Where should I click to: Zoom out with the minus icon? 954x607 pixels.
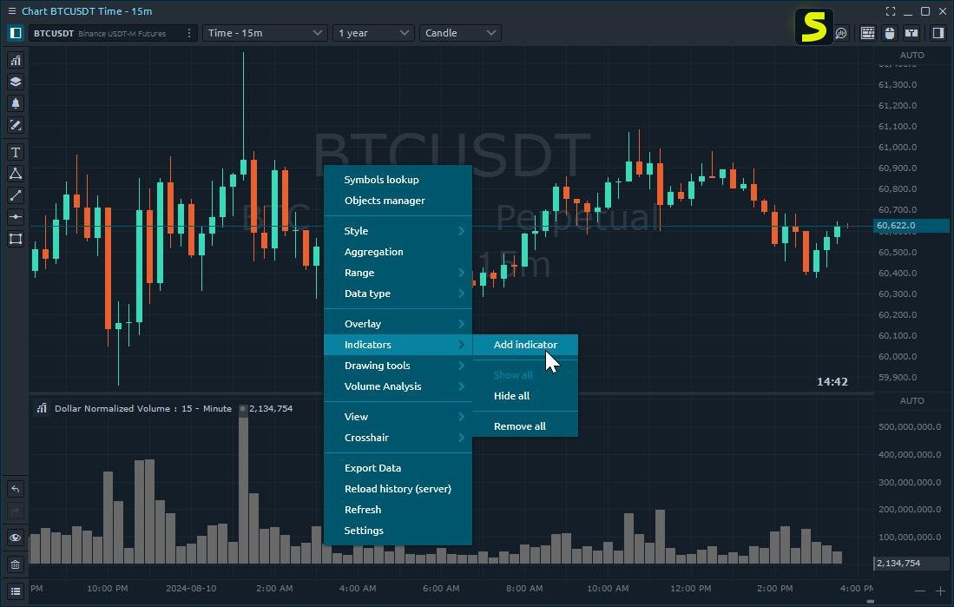pyautogui.click(x=920, y=591)
